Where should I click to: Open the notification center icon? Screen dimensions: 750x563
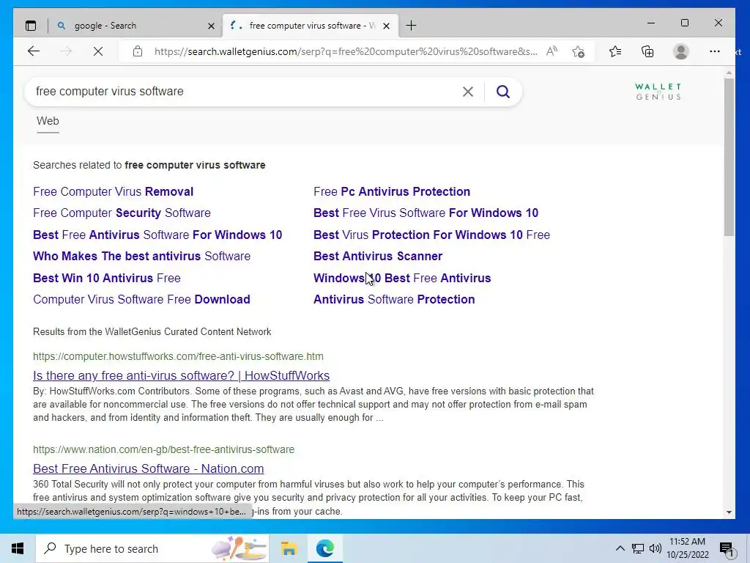[726, 548]
